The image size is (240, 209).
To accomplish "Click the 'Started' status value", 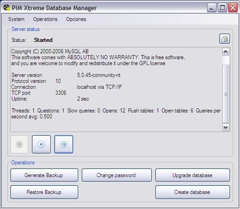I will pos(43,40).
